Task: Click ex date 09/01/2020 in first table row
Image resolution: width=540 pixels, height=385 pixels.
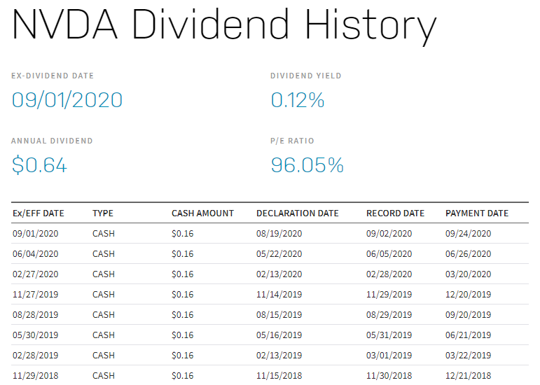Action: [36, 234]
